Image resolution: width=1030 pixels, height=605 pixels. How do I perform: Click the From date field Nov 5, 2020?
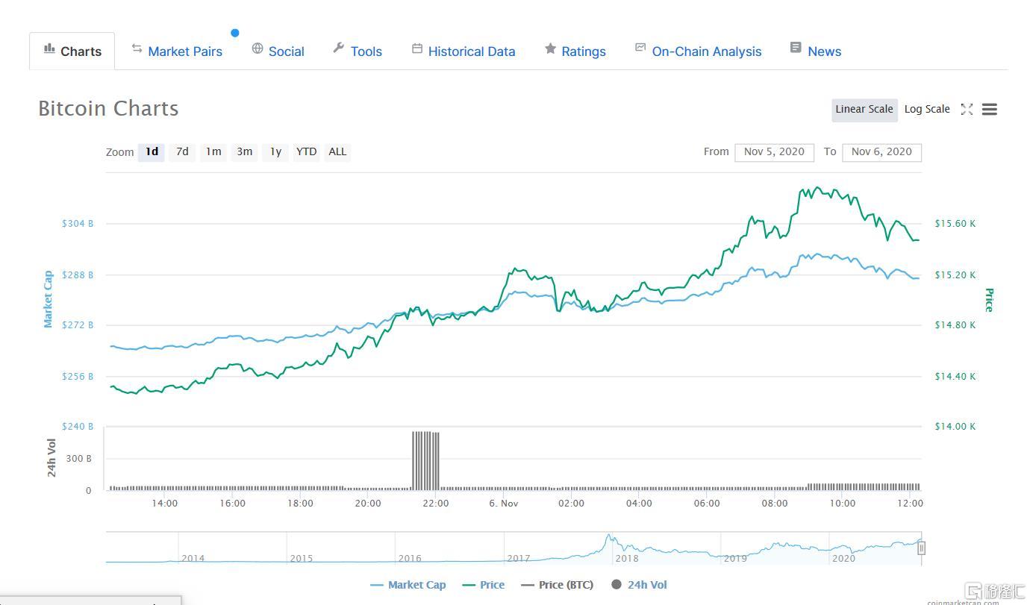774,152
